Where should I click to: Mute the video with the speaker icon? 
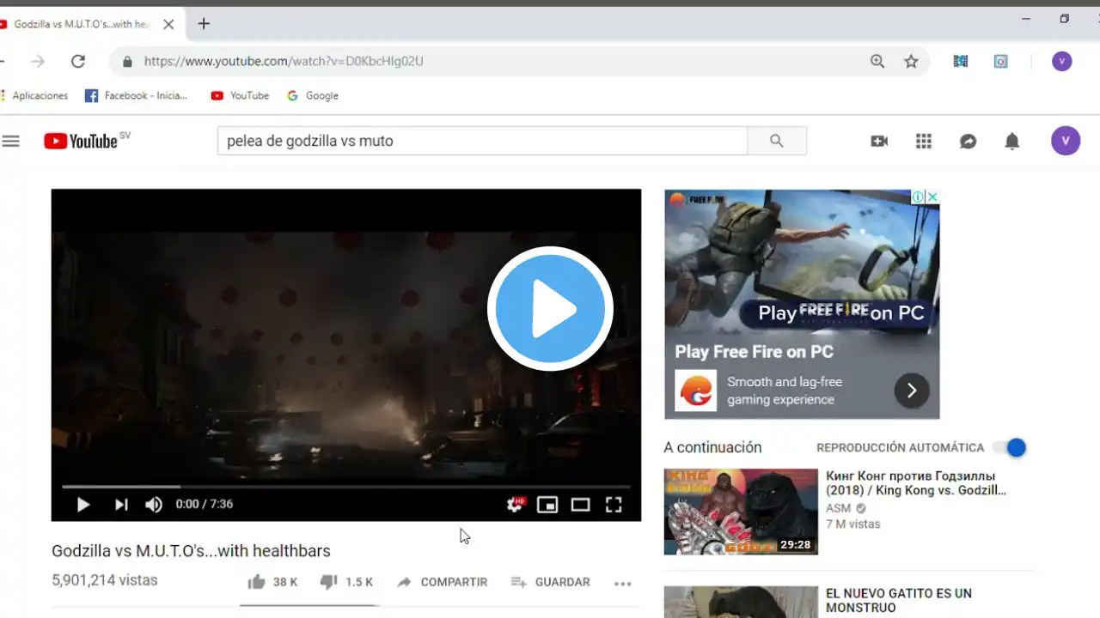click(x=154, y=505)
